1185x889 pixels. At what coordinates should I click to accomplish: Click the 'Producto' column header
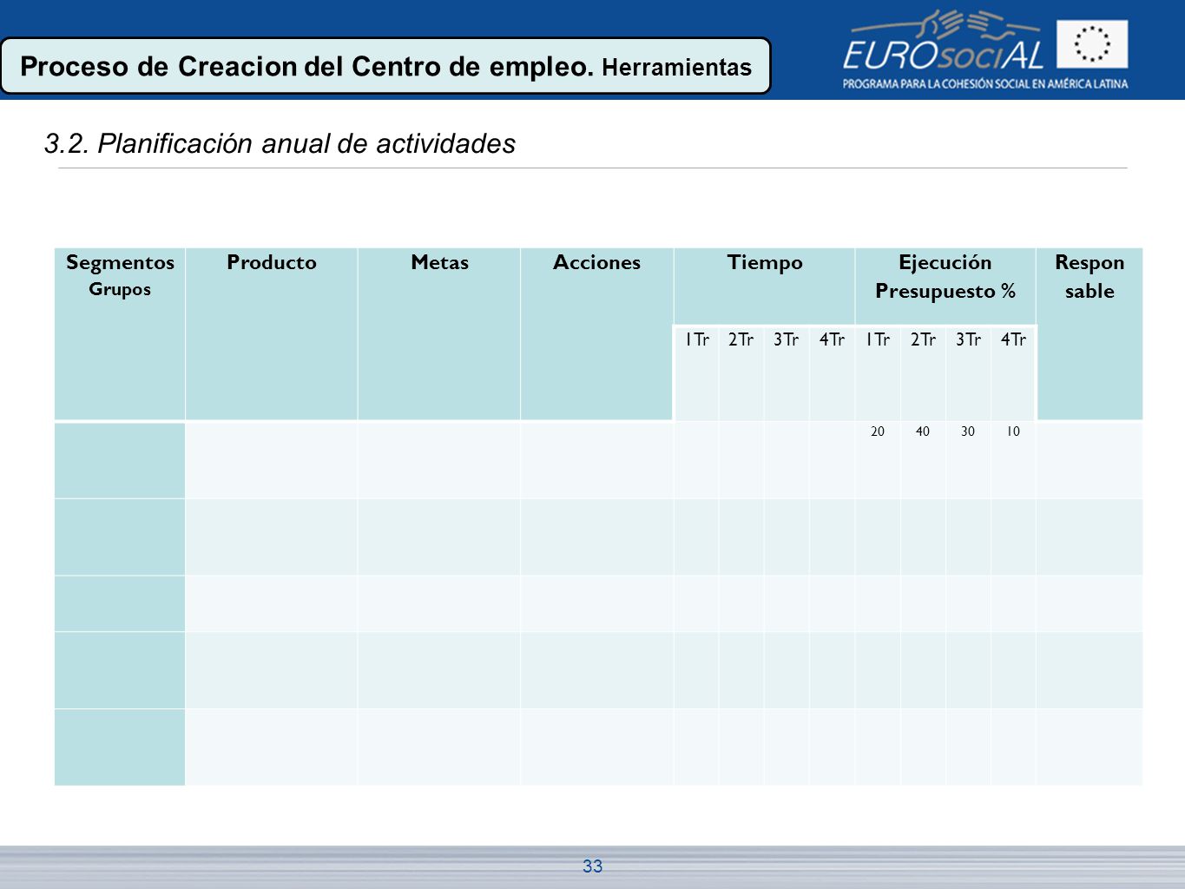[272, 334]
